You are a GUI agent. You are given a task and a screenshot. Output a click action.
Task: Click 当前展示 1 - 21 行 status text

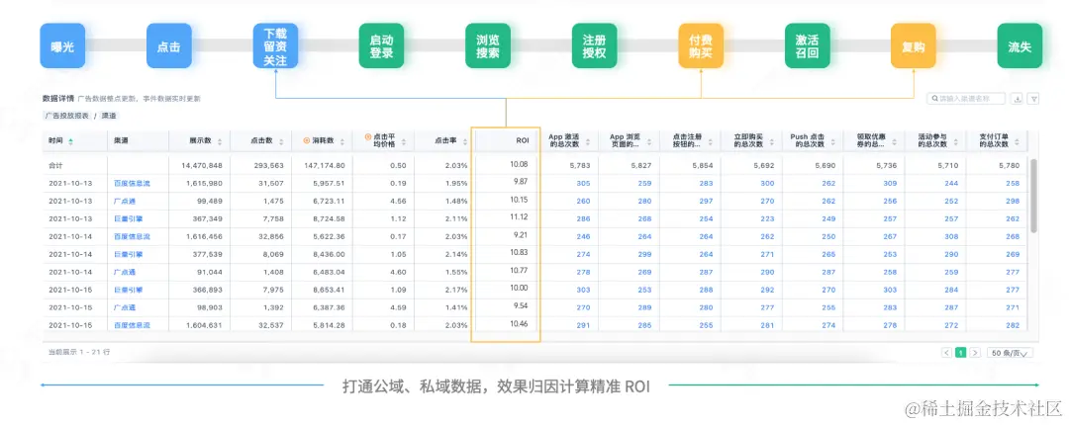point(78,352)
